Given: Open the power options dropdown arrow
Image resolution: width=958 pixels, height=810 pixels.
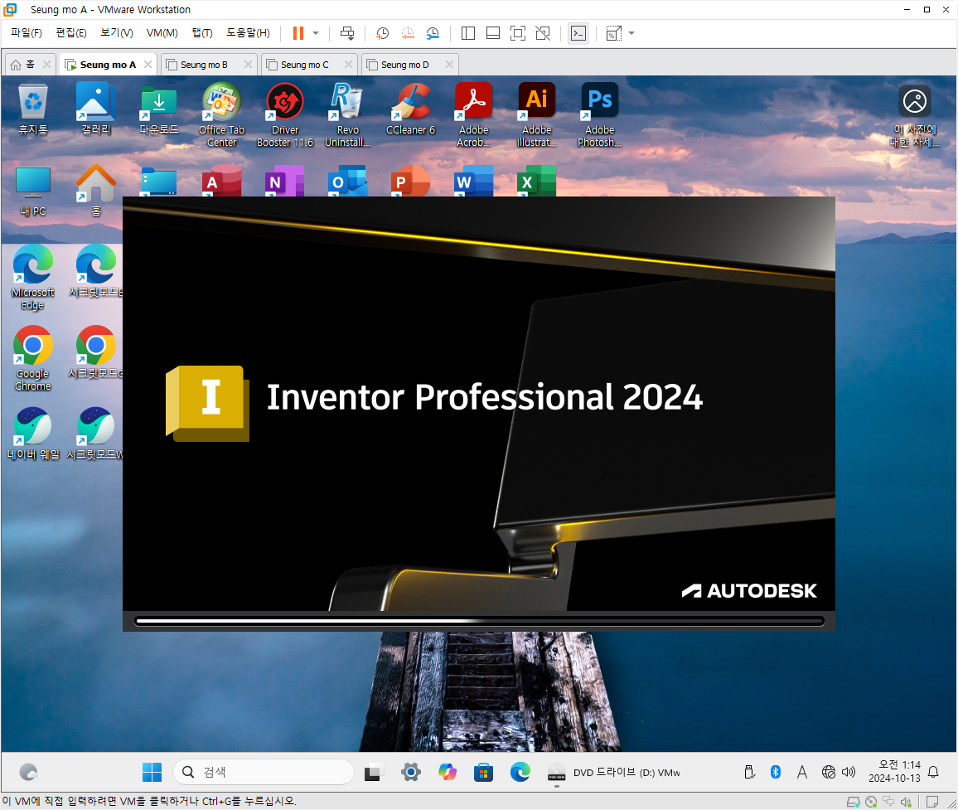Looking at the screenshot, I should (316, 34).
